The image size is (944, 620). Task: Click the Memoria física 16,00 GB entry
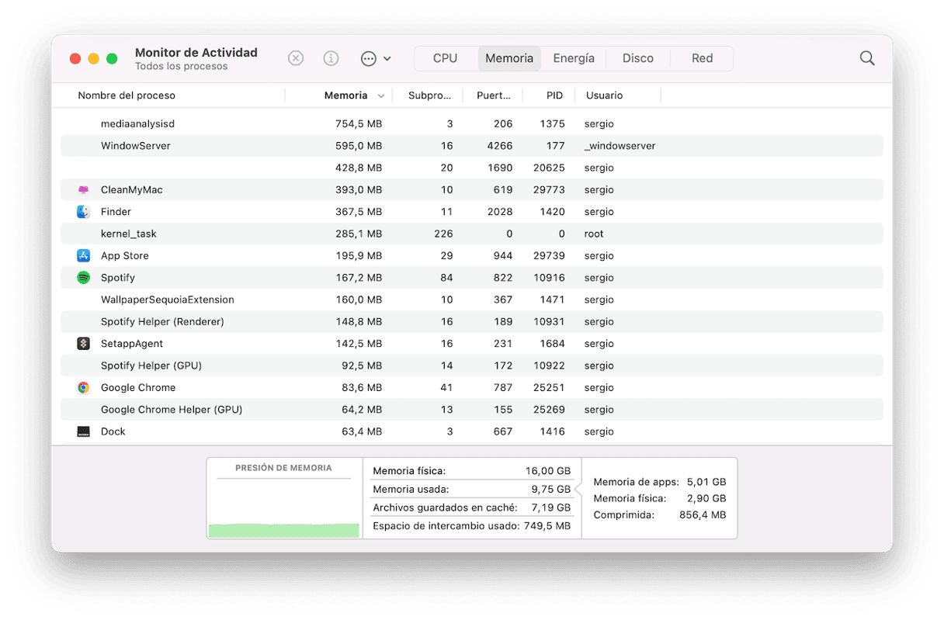[472, 471]
